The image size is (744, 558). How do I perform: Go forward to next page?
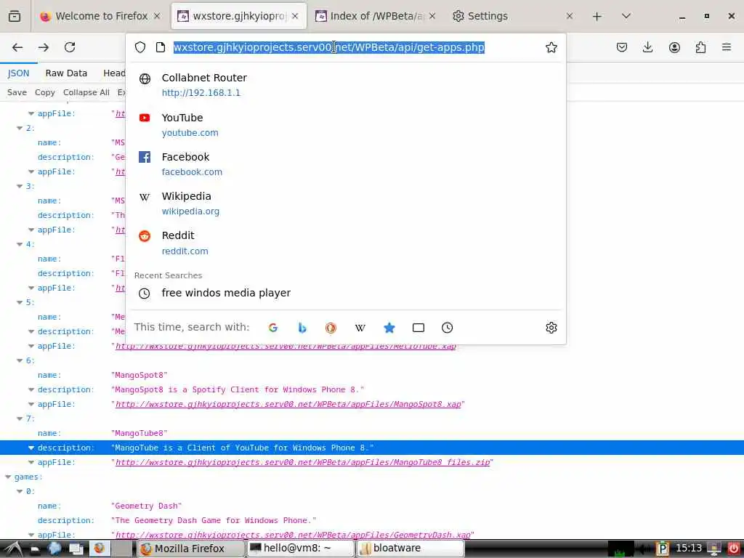click(x=44, y=47)
